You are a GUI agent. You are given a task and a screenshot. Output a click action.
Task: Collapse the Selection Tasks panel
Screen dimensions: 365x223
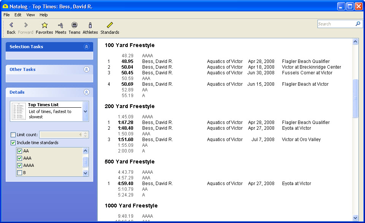(86, 47)
